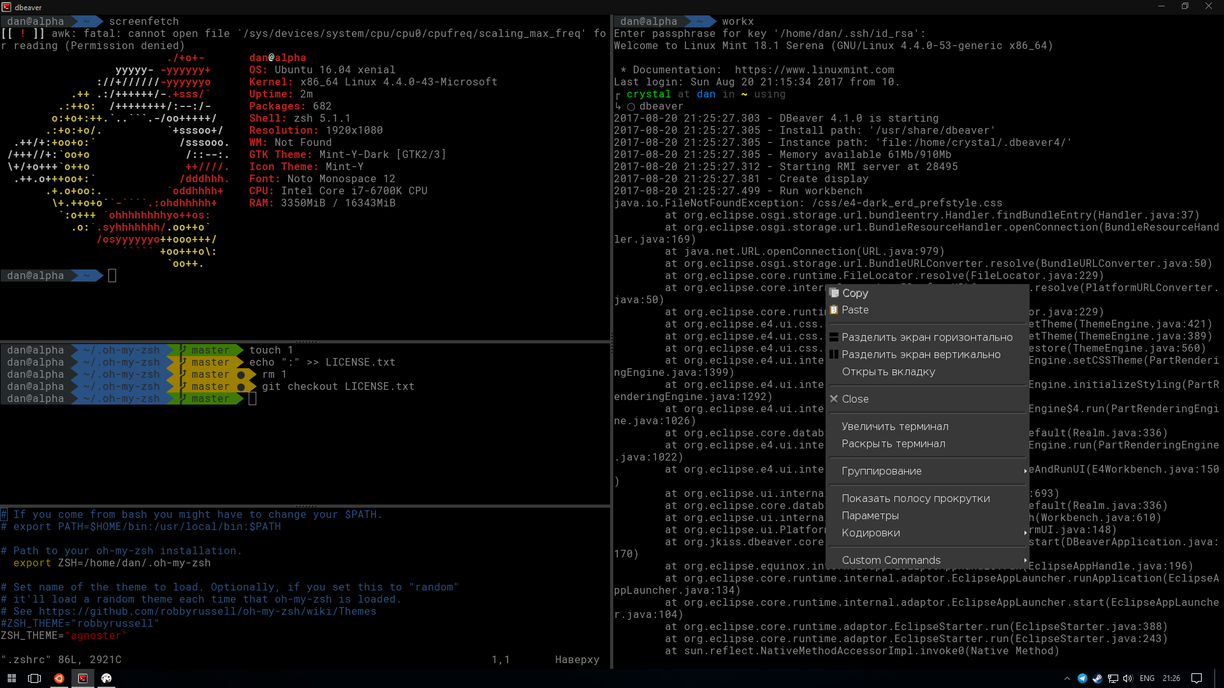
Task: Click the horizontal split icon in menu
Action: [834, 337]
